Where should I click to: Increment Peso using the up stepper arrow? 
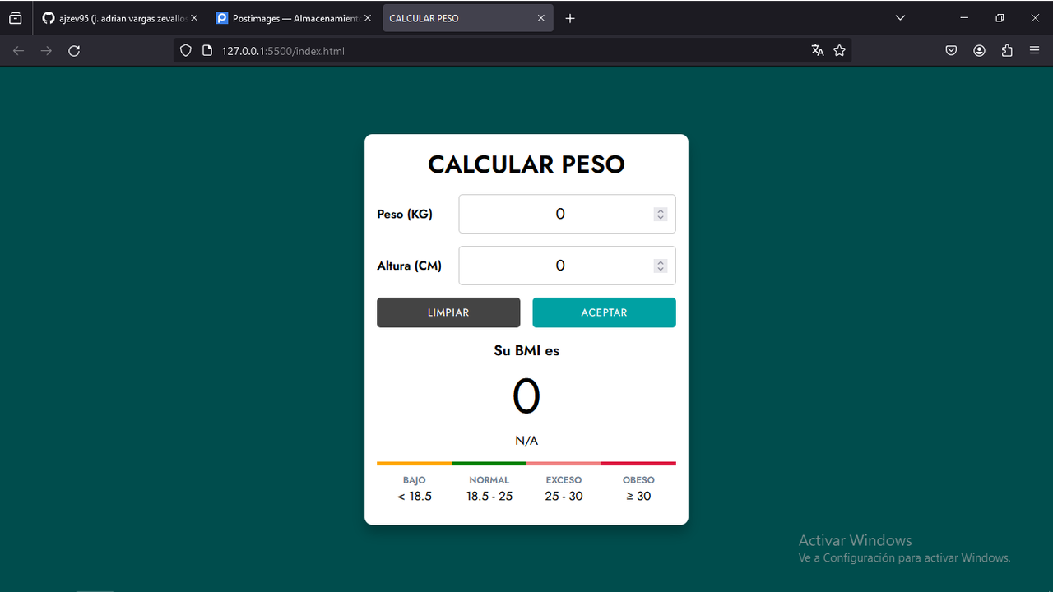[660, 210]
